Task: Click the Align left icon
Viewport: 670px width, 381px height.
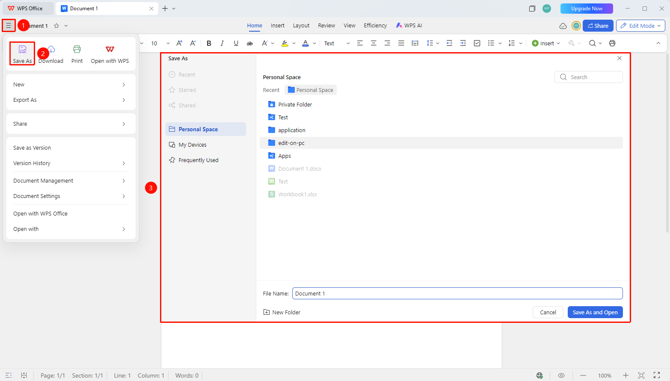Action: pyautogui.click(x=360, y=43)
